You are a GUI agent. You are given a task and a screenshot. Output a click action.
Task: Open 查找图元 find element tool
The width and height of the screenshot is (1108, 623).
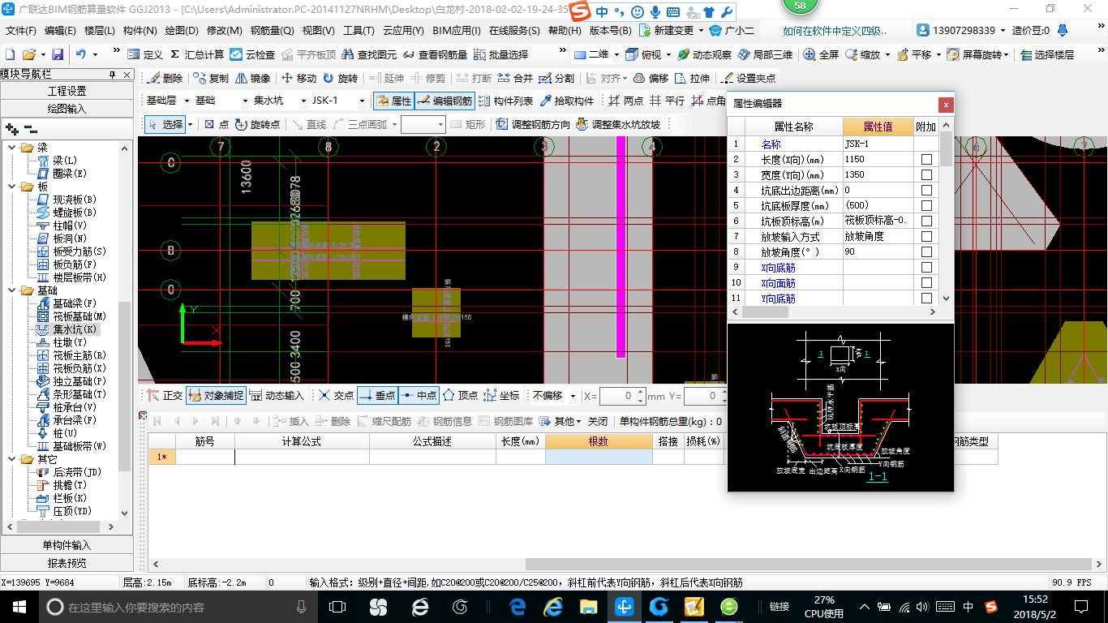pos(370,54)
